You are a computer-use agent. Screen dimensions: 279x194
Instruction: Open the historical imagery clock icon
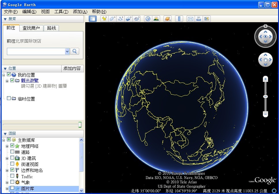148,19
